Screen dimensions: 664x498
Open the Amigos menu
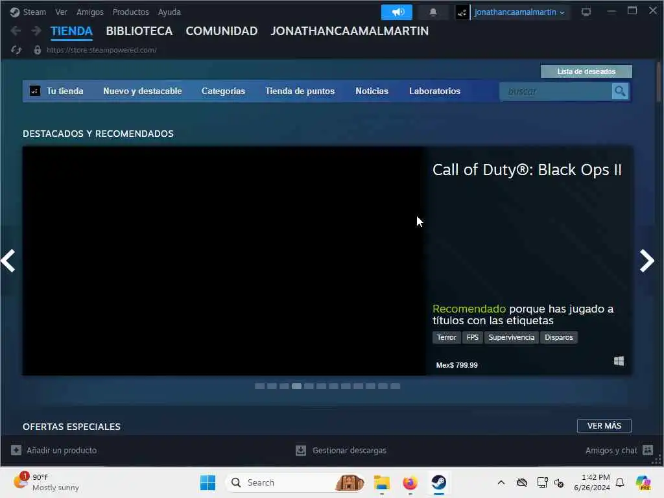point(89,12)
